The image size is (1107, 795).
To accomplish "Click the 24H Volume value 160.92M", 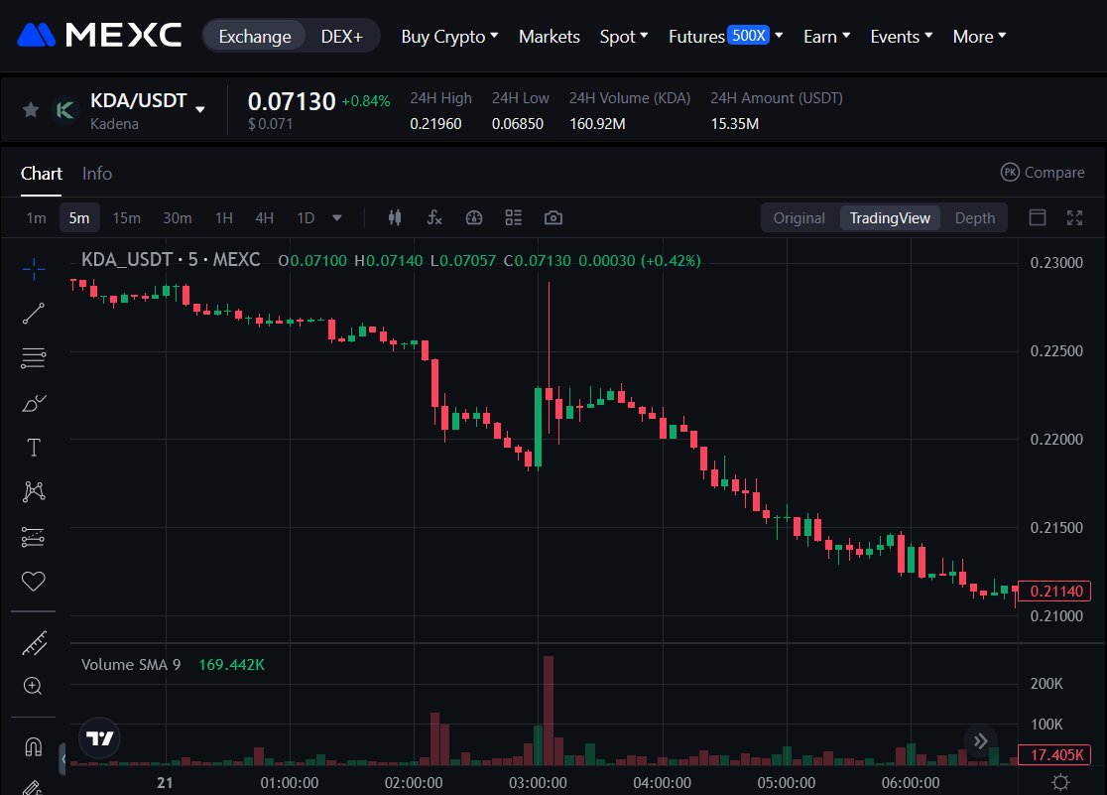I will click(x=597, y=124).
